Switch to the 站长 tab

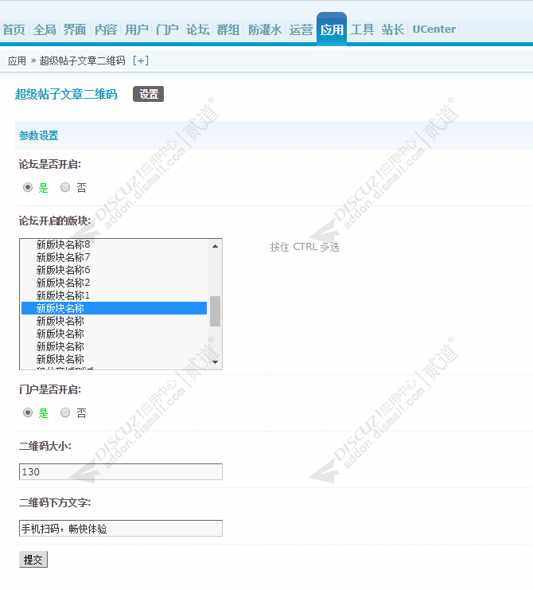[393, 29]
